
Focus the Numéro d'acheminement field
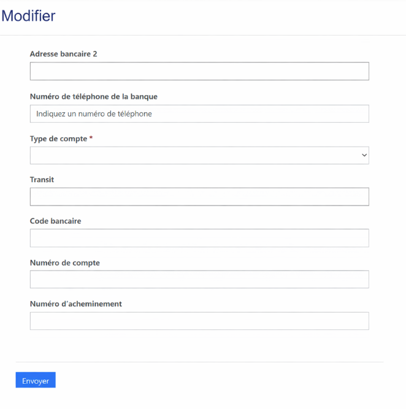pos(199,321)
